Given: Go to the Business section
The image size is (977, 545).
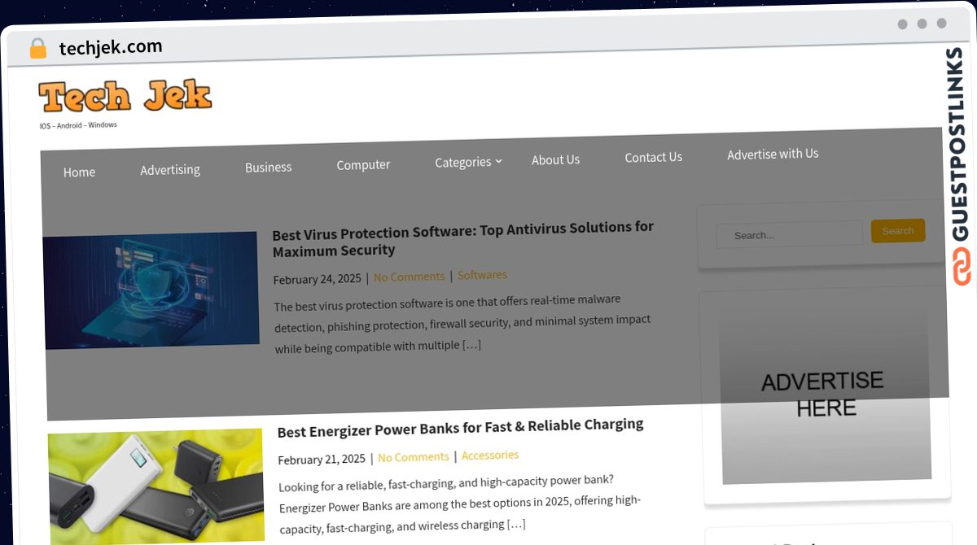Looking at the screenshot, I should [x=268, y=168].
